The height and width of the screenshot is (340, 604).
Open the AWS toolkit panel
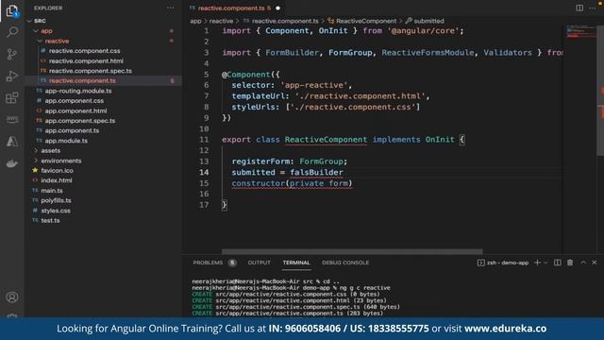click(x=12, y=120)
